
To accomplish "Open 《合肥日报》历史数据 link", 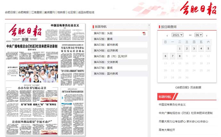I will (x=188, y=87).
